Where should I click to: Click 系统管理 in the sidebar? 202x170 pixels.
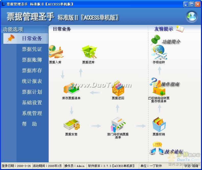[32, 114]
